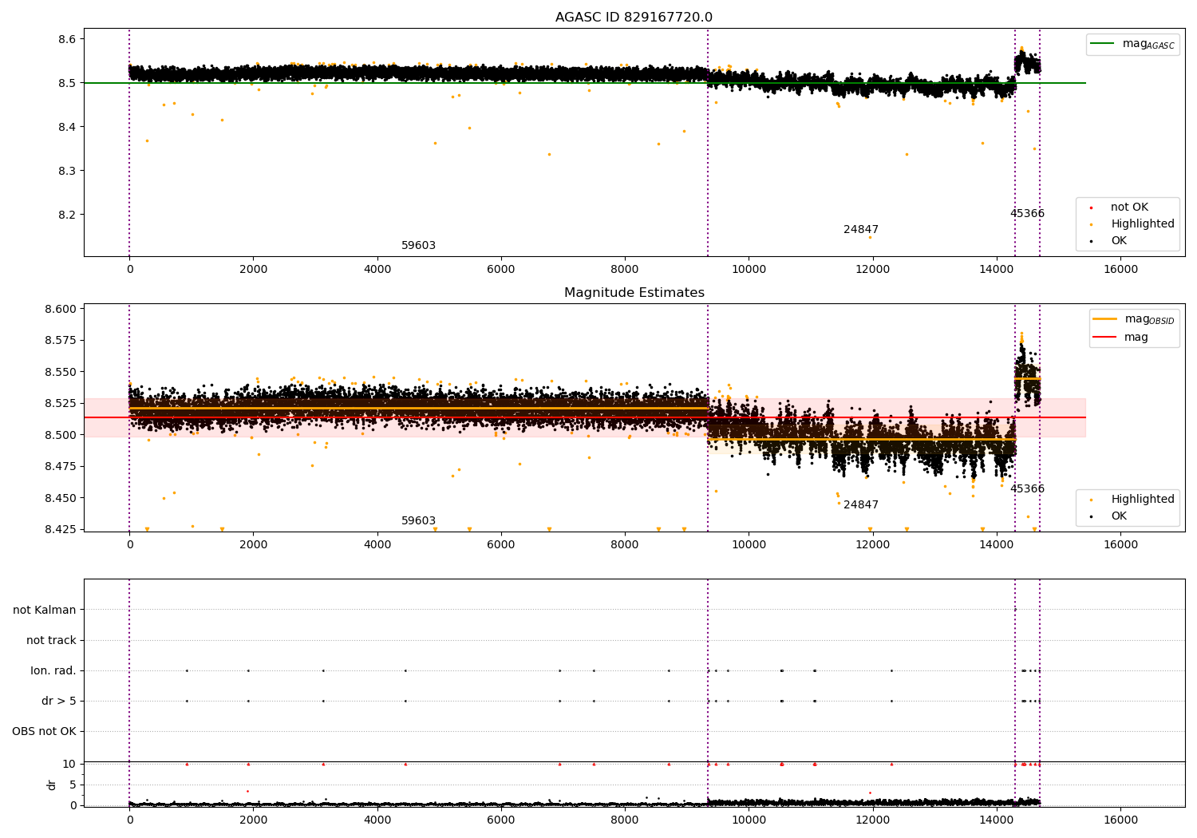
Task: Click the 'not track' y-axis label
Action: (51, 641)
